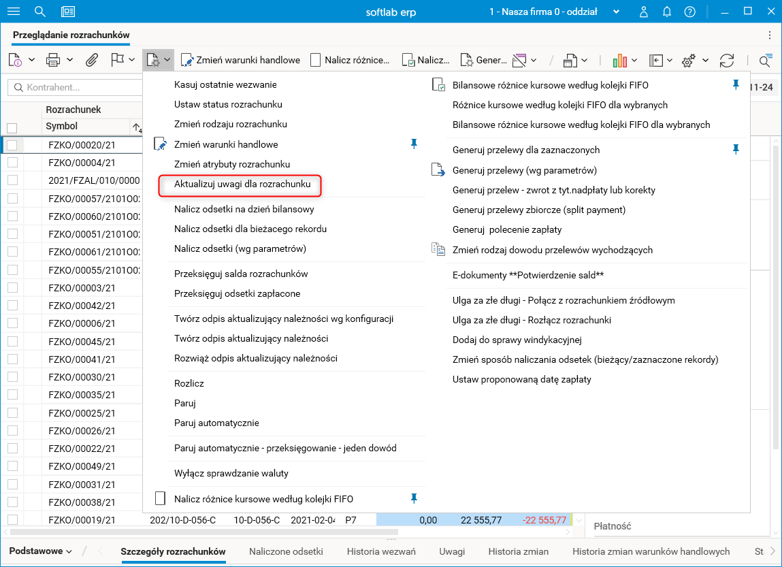This screenshot has height=567, width=782.
Task: Click the document info toolbar icon
Action: click(x=16, y=60)
